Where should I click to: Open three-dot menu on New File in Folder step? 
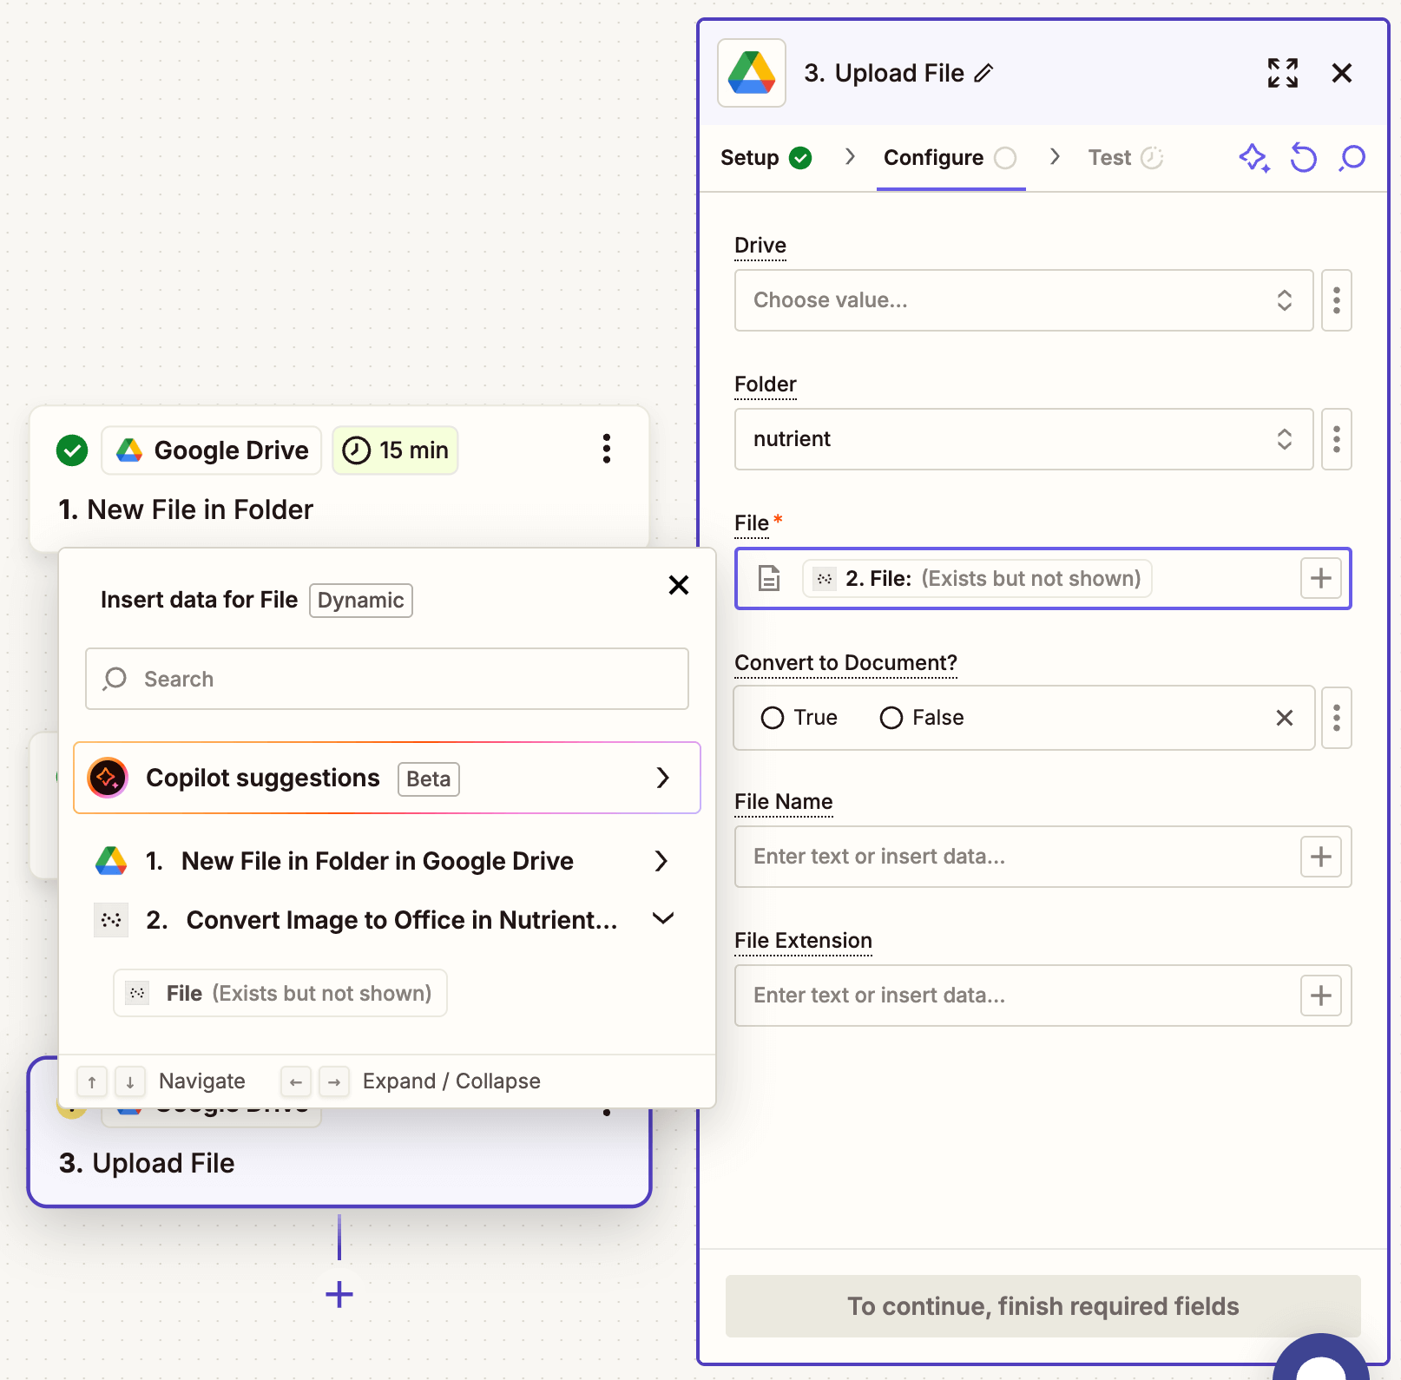(607, 450)
